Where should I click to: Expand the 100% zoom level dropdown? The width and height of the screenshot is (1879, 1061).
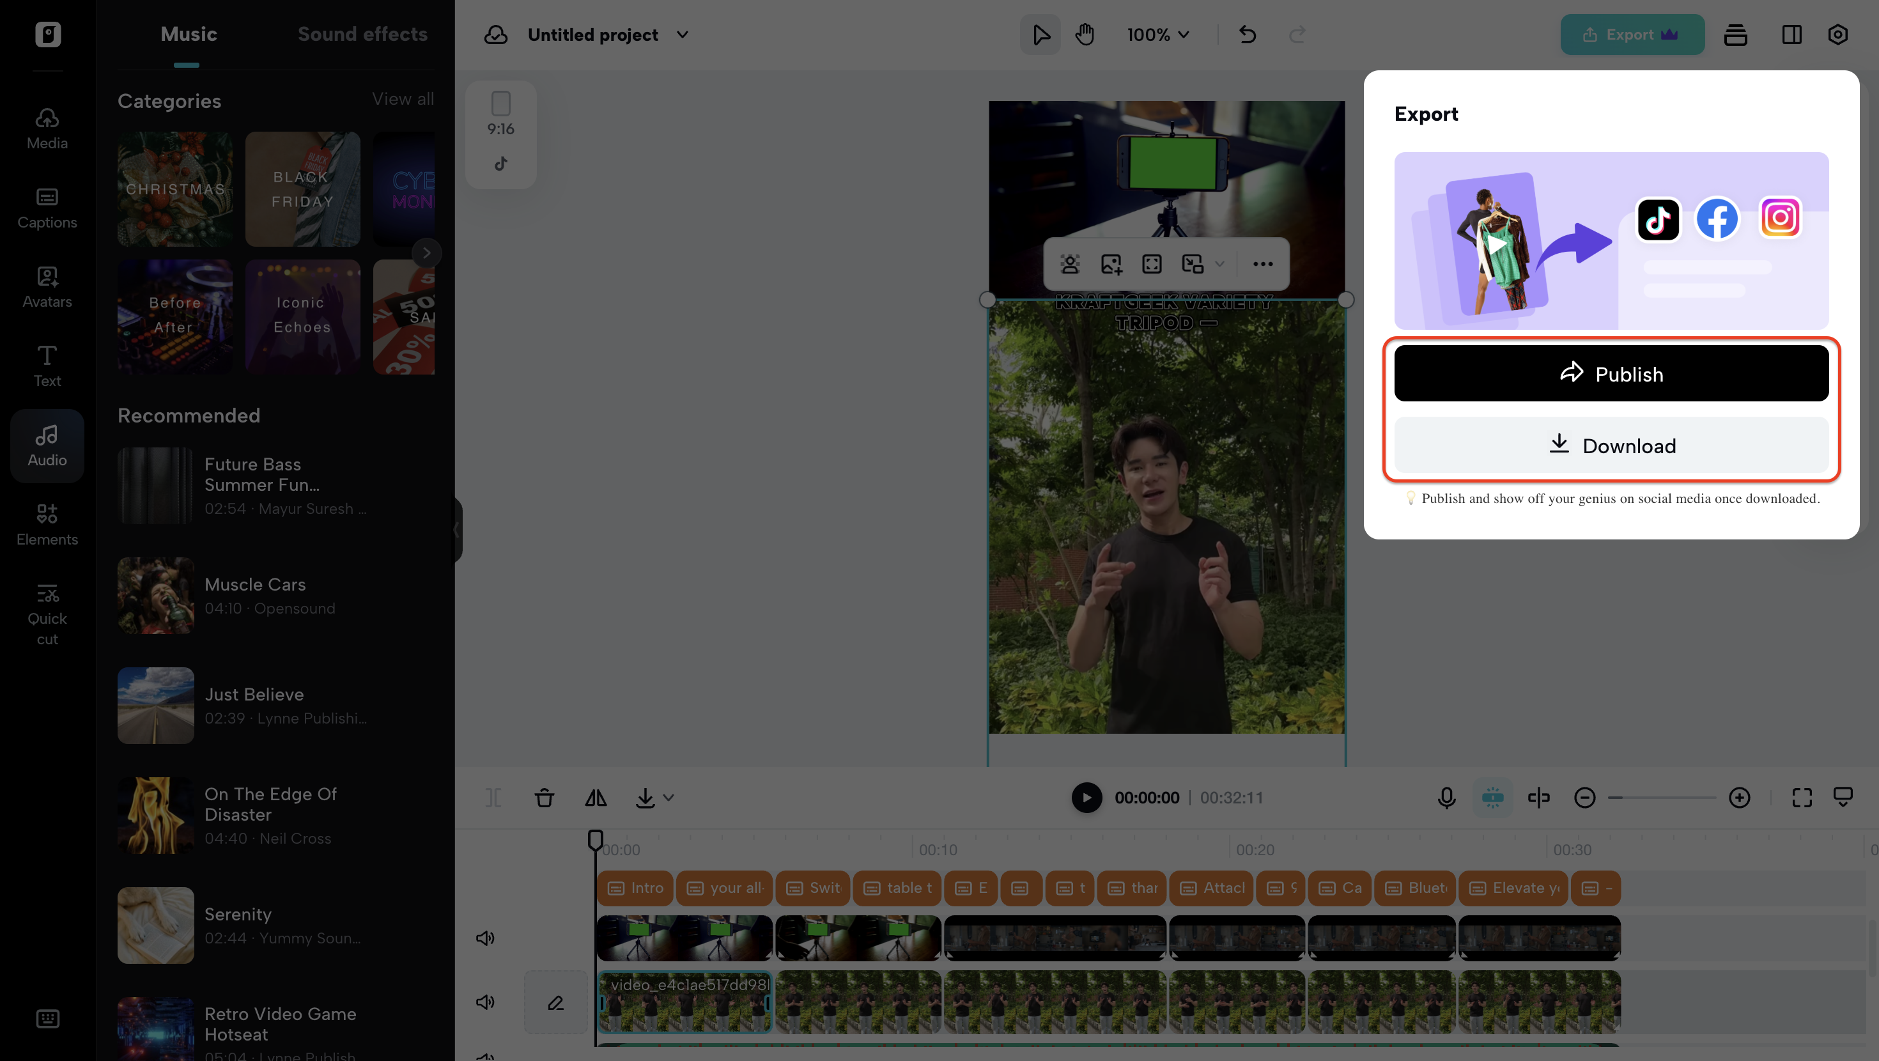pyautogui.click(x=1157, y=35)
